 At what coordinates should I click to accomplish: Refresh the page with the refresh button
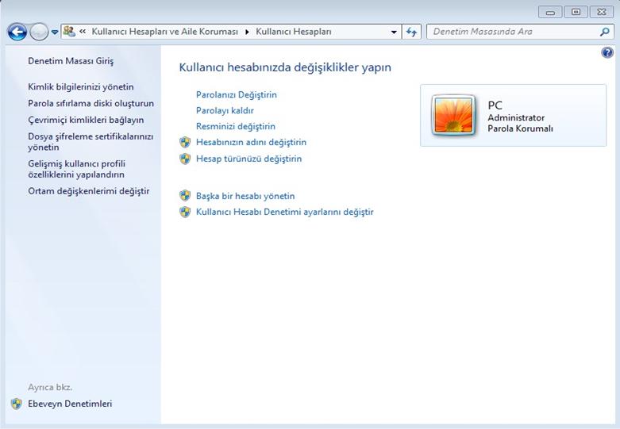[x=411, y=32]
